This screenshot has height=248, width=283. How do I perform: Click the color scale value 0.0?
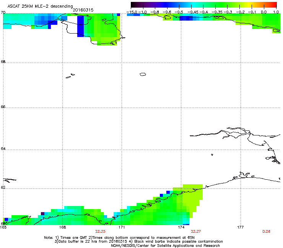click(x=264, y=12)
